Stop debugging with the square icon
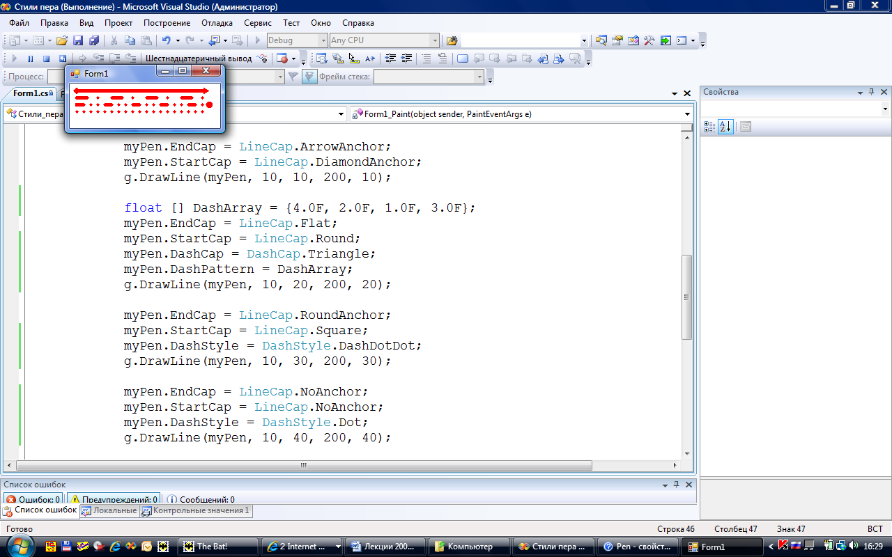 (46, 58)
